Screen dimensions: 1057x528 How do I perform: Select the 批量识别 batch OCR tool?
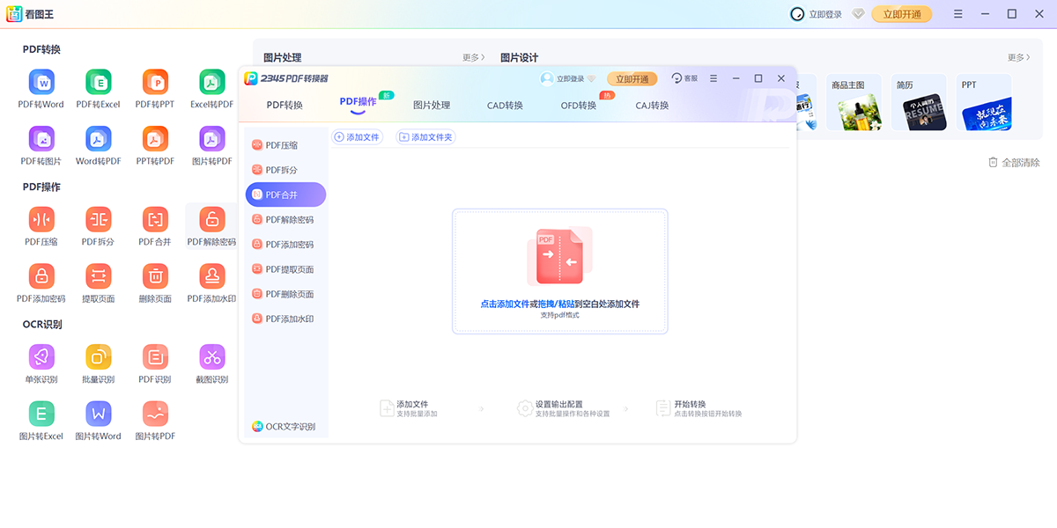[x=98, y=361]
